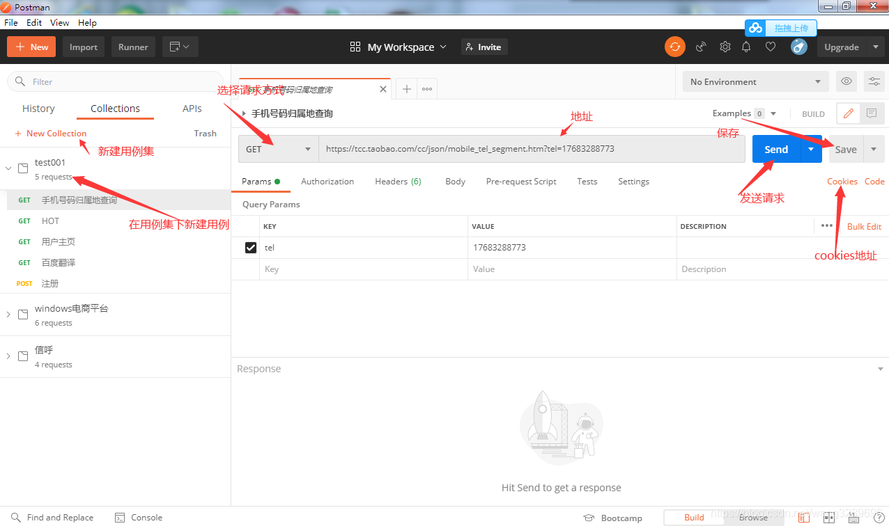Screen dimensions: 889x526
Task: Click the environment quick look eye icon
Action: (x=847, y=81)
